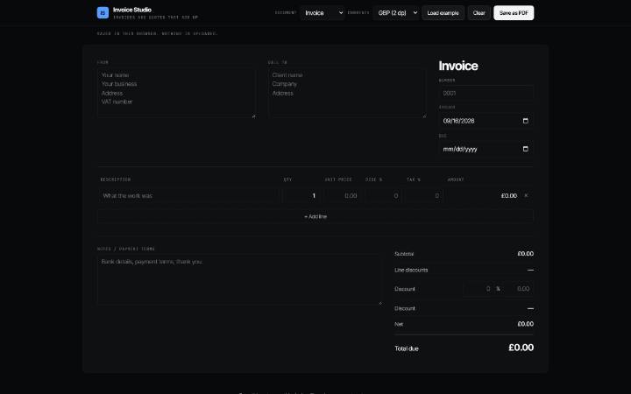631x394 pixels.
Task: Click the large 'Invoice' heading
Action: click(x=458, y=66)
